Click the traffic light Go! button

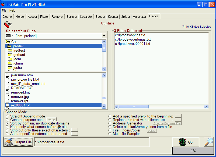[186, 142]
